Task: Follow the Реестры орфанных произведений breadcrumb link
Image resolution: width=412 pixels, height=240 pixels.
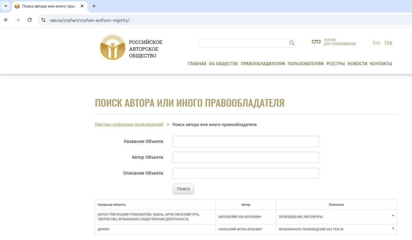Action: pos(129,124)
